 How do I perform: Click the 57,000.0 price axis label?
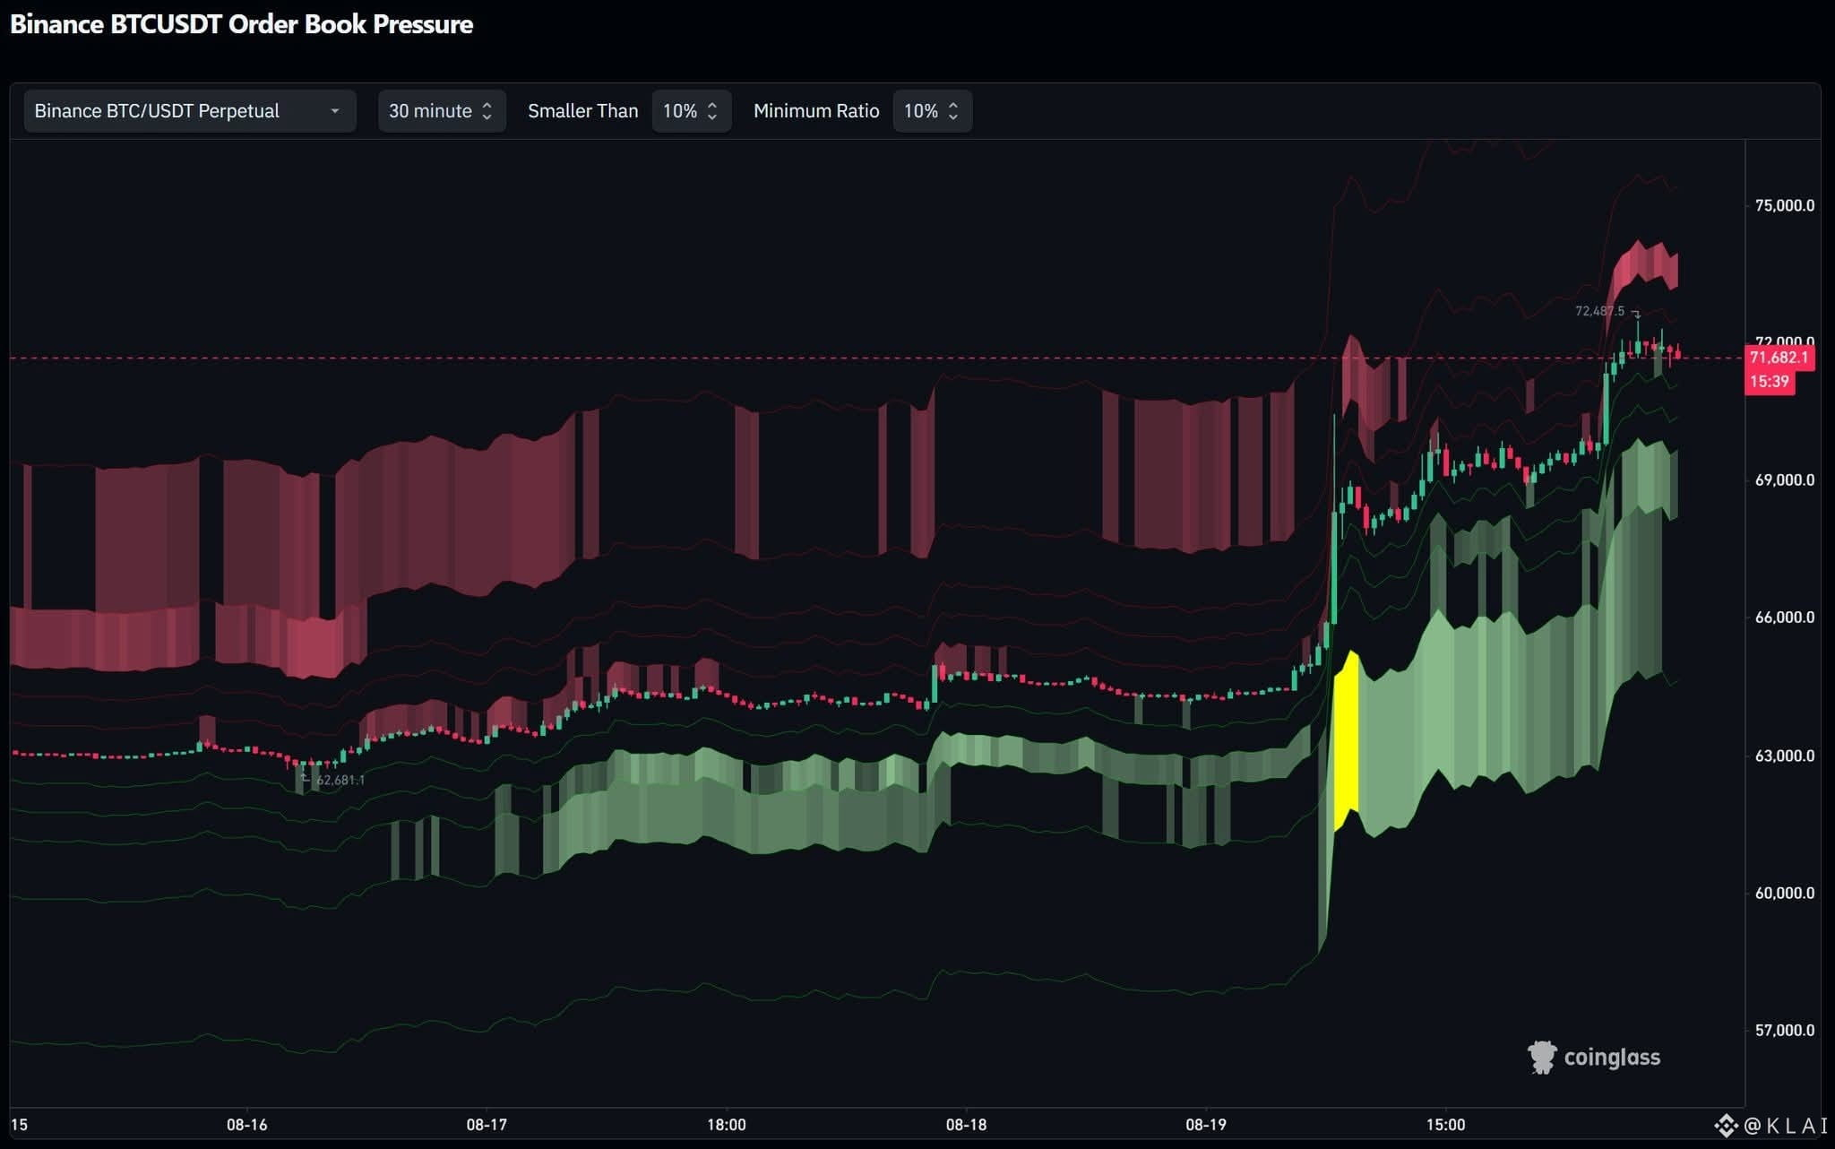click(1784, 1031)
